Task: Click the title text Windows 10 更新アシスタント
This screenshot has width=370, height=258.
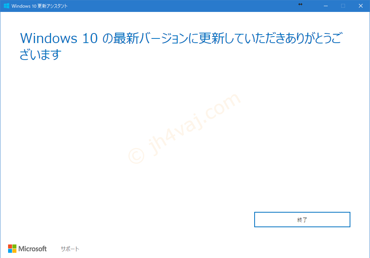Action: pyautogui.click(x=39, y=6)
